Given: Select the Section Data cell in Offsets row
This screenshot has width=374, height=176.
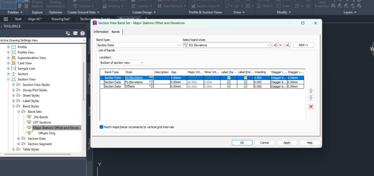Looking at the screenshot, I should 114,86.
